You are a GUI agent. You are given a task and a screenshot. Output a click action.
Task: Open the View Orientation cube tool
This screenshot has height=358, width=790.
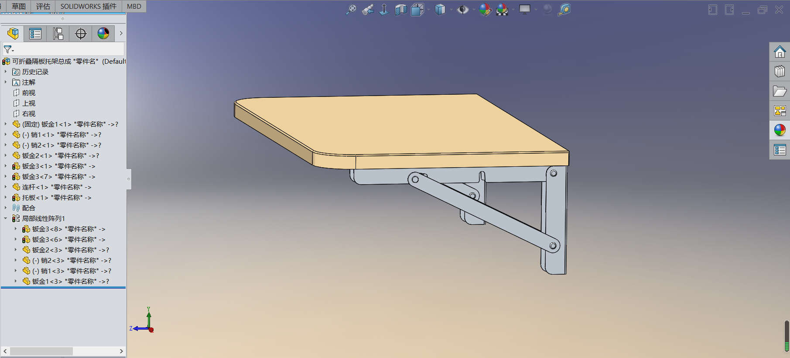pyautogui.click(x=417, y=10)
